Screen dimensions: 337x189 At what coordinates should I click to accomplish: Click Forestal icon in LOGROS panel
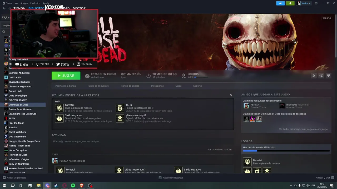(x=247, y=162)
